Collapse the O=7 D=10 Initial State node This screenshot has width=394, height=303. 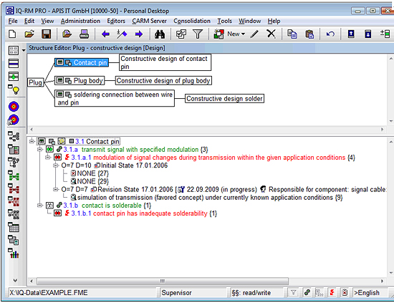(56, 165)
